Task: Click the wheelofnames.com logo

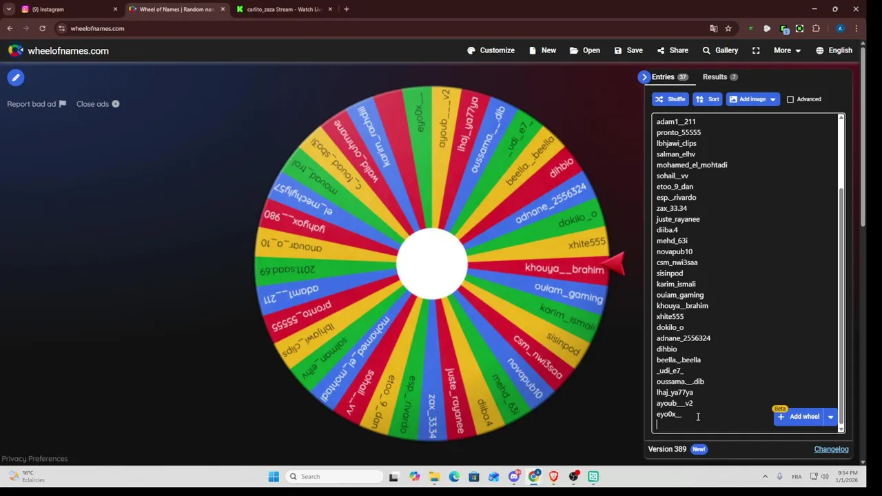Action: pos(59,51)
